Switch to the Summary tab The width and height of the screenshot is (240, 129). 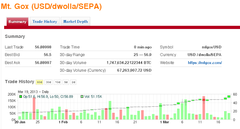pos(17,22)
